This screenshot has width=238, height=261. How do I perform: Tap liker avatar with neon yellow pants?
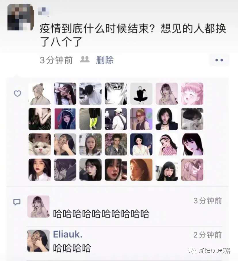point(90,119)
